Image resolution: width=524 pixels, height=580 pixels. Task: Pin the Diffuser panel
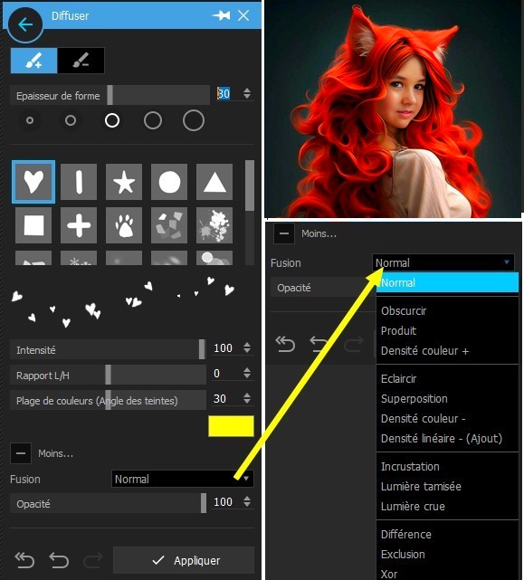(222, 15)
